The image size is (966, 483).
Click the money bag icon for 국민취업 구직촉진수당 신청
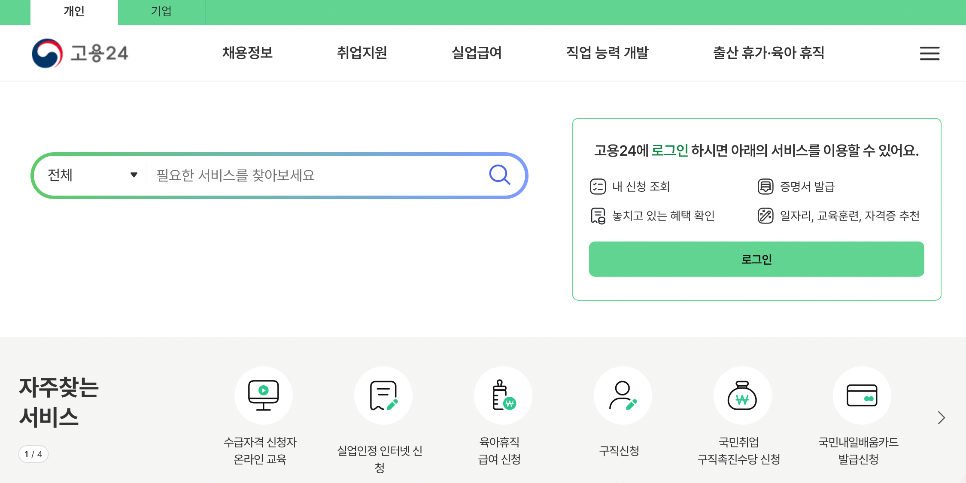click(x=742, y=395)
